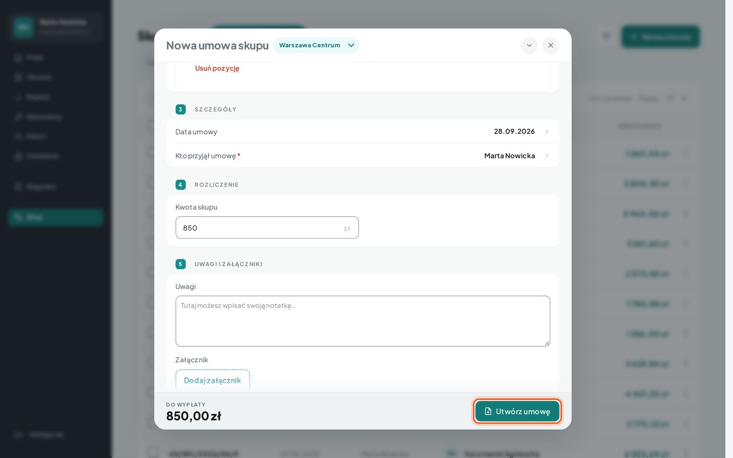The image size is (733, 458).
Task: Click the step 5 Uwagi i załączniki badge
Action: tap(181, 264)
